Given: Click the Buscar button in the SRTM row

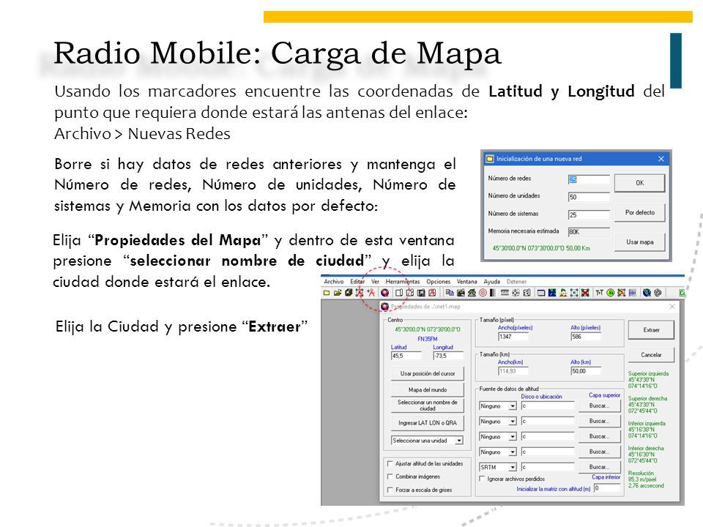Looking at the screenshot, I should (599, 467).
